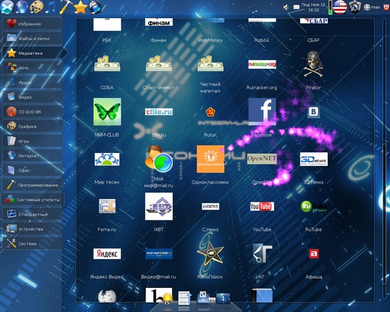Select the Стандартные category
This screenshot has height=312, width=390.
click(32, 214)
